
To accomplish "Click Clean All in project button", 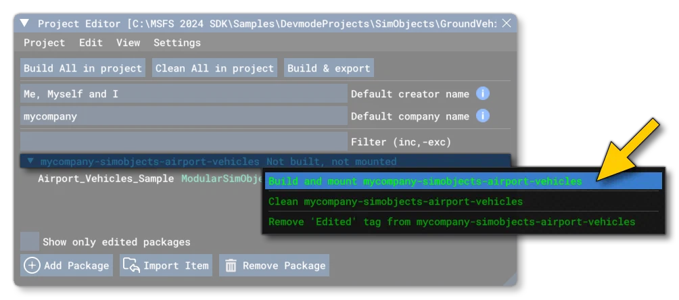I will (214, 68).
